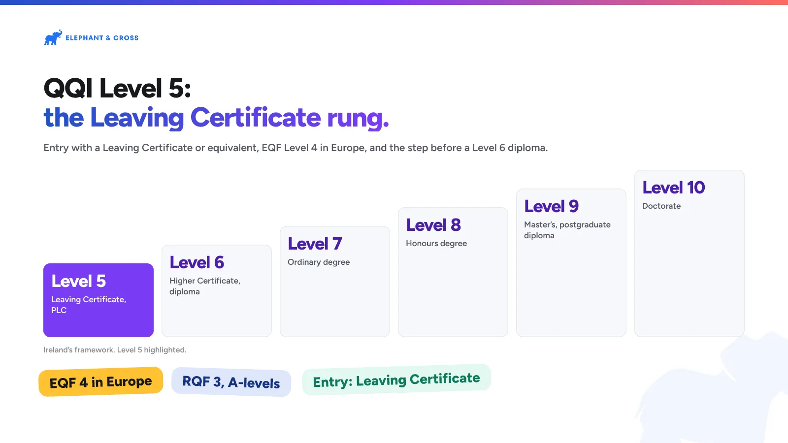
Task: Click the yellow 'EQF 4 in Europe' tag
Action: point(101,381)
